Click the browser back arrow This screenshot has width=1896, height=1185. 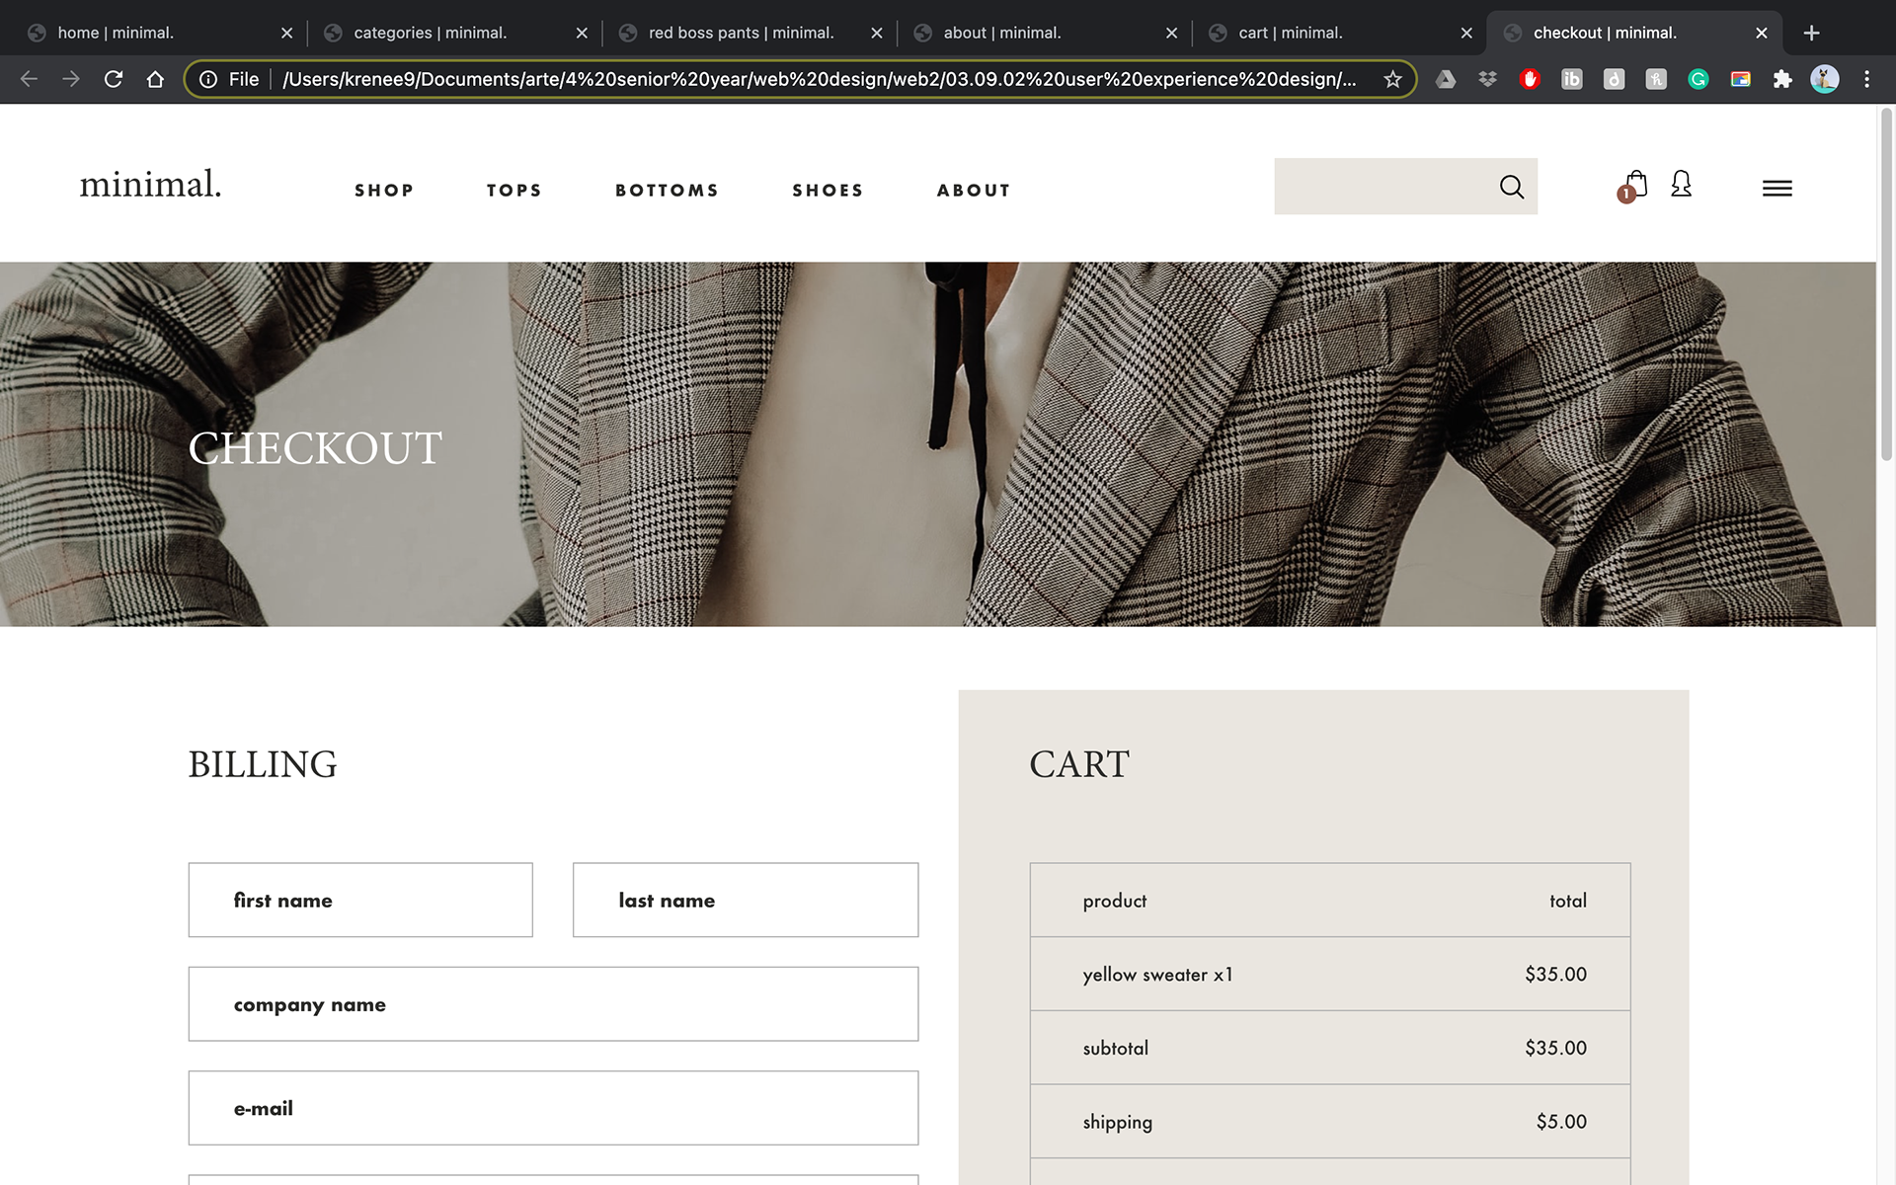pos(29,79)
